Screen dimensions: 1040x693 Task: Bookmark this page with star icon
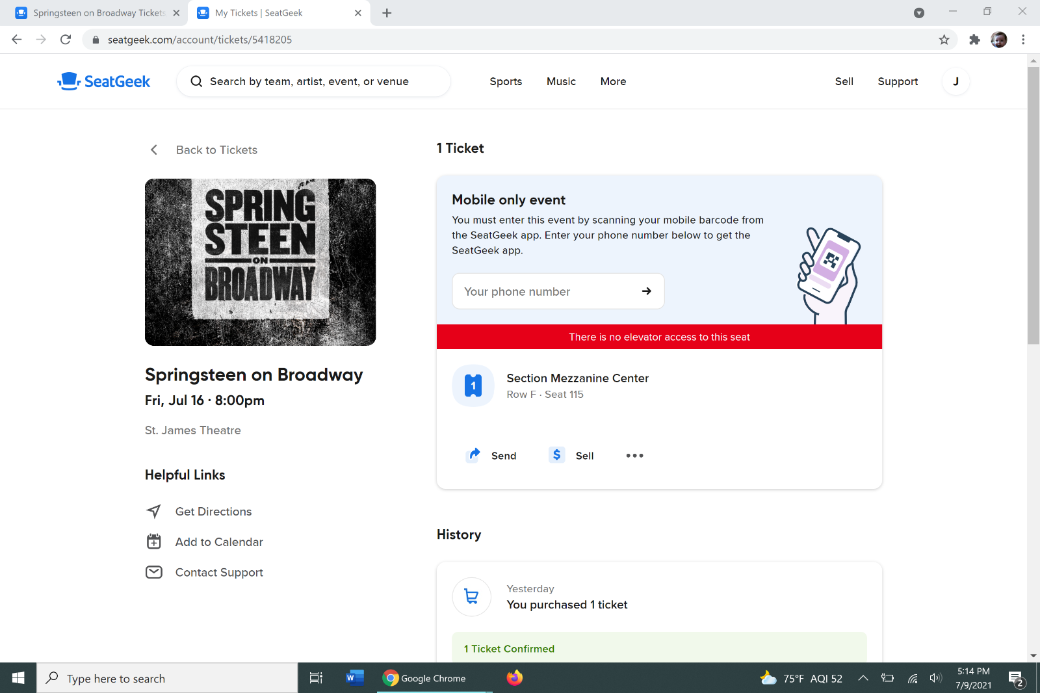[x=944, y=40]
